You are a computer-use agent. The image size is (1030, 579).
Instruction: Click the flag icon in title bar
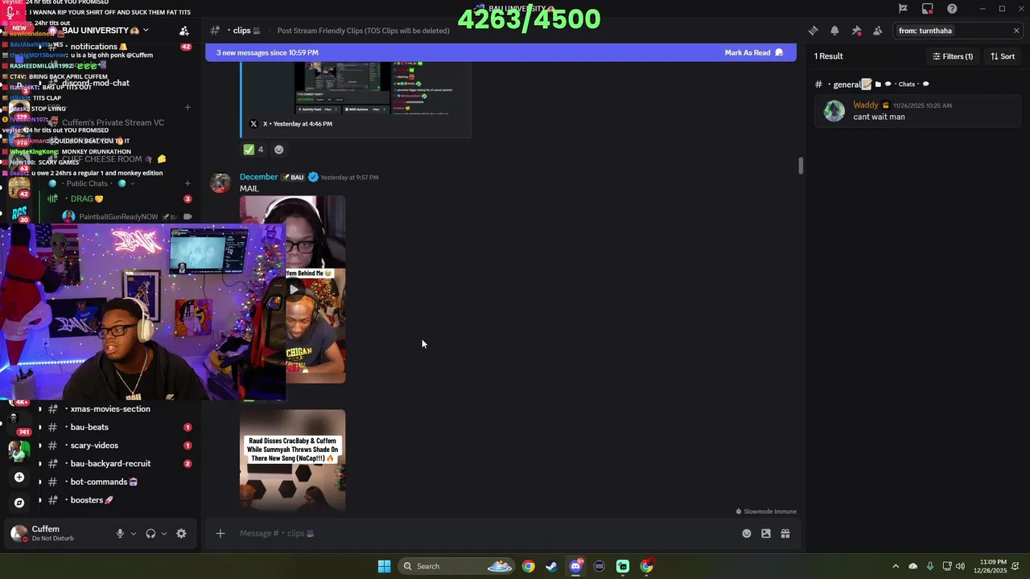click(x=903, y=9)
